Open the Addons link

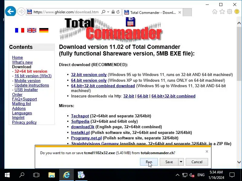click(19, 108)
